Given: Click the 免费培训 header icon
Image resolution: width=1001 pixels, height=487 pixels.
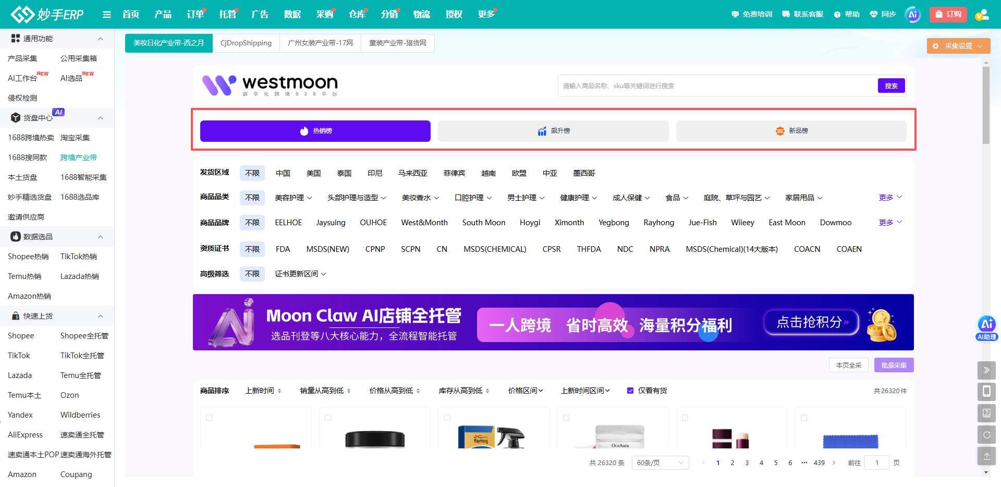Looking at the screenshot, I should 735,15.
